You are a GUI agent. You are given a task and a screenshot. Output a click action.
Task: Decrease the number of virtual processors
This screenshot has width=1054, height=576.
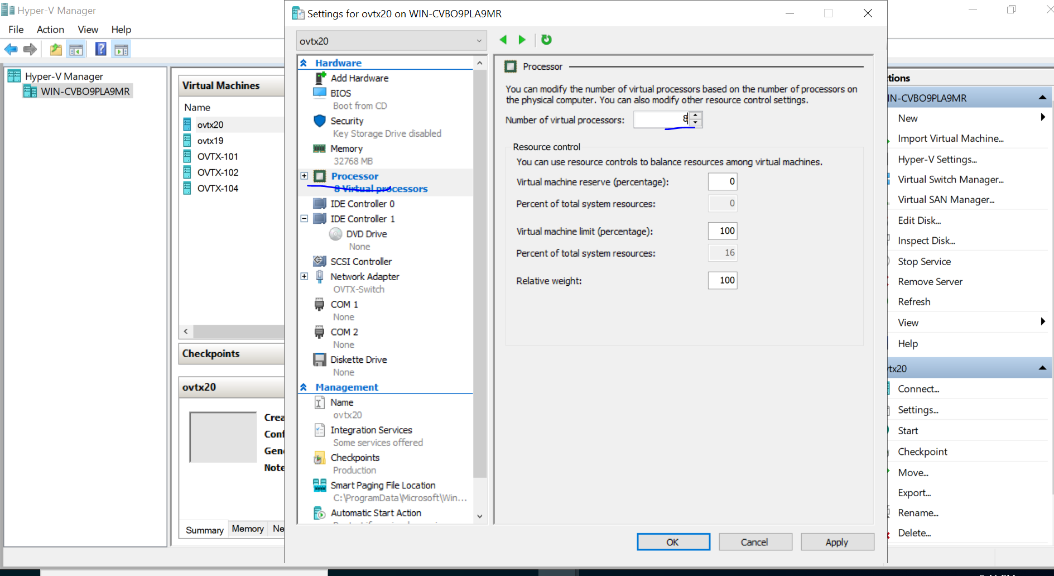(695, 123)
